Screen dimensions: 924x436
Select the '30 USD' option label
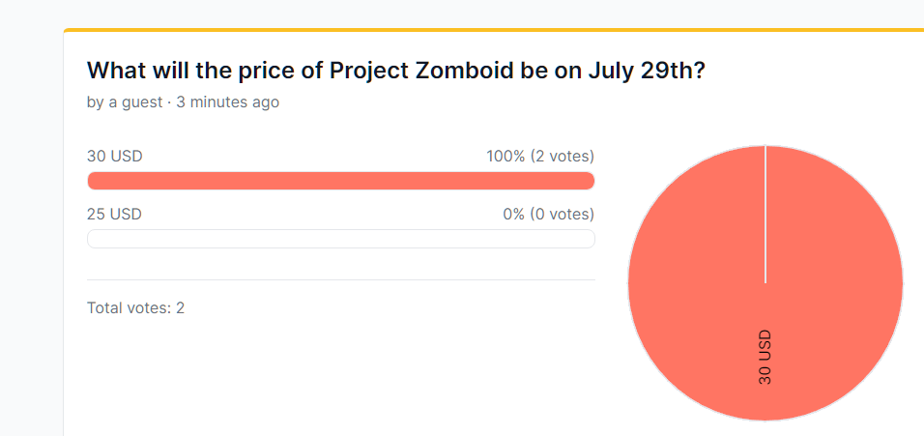click(115, 157)
